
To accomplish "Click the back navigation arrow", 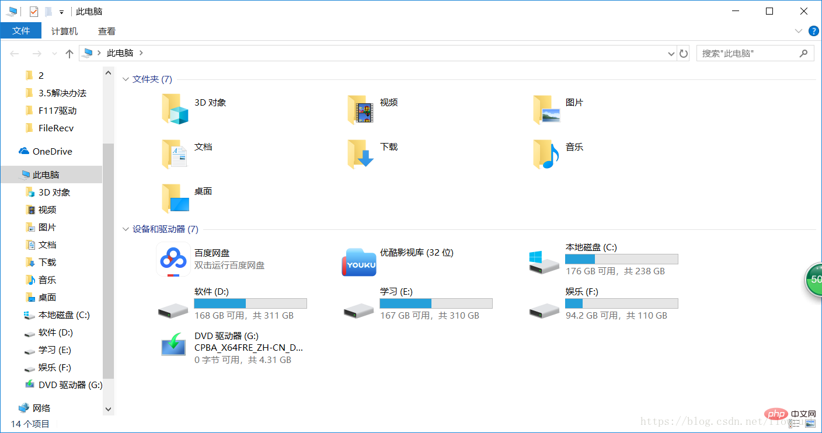I will pos(14,53).
